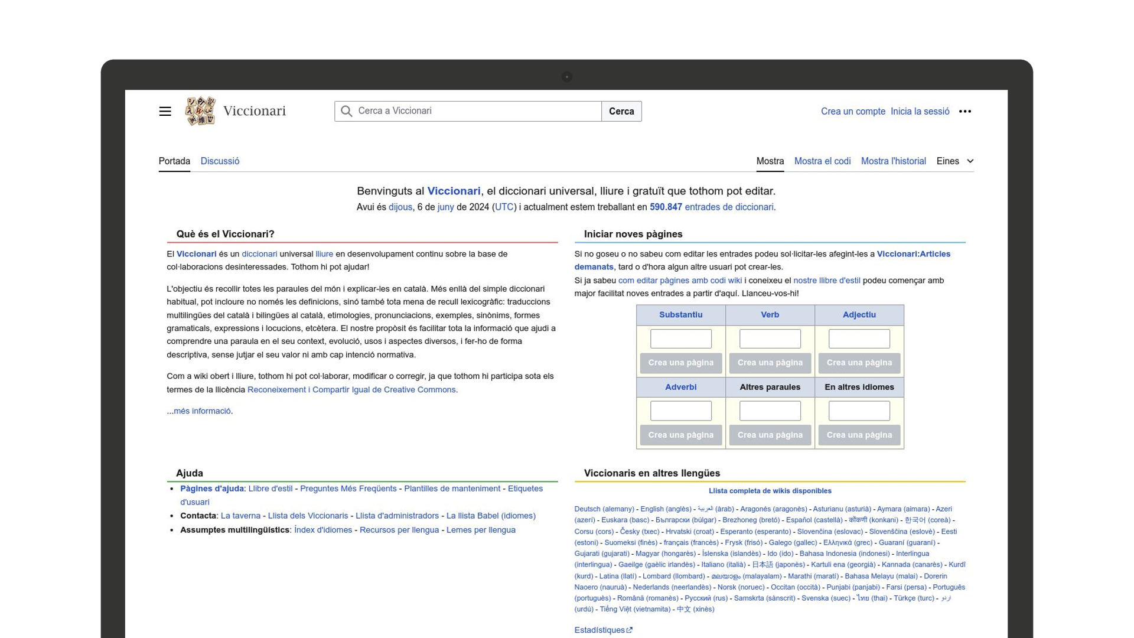Click the diccionari link in intro

click(x=259, y=254)
